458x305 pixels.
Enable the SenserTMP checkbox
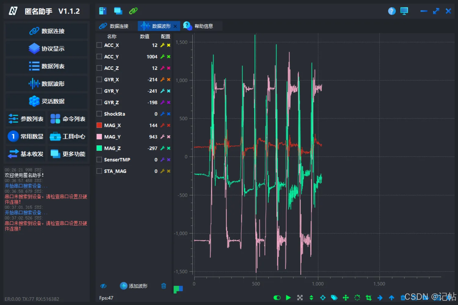pyautogui.click(x=99, y=160)
